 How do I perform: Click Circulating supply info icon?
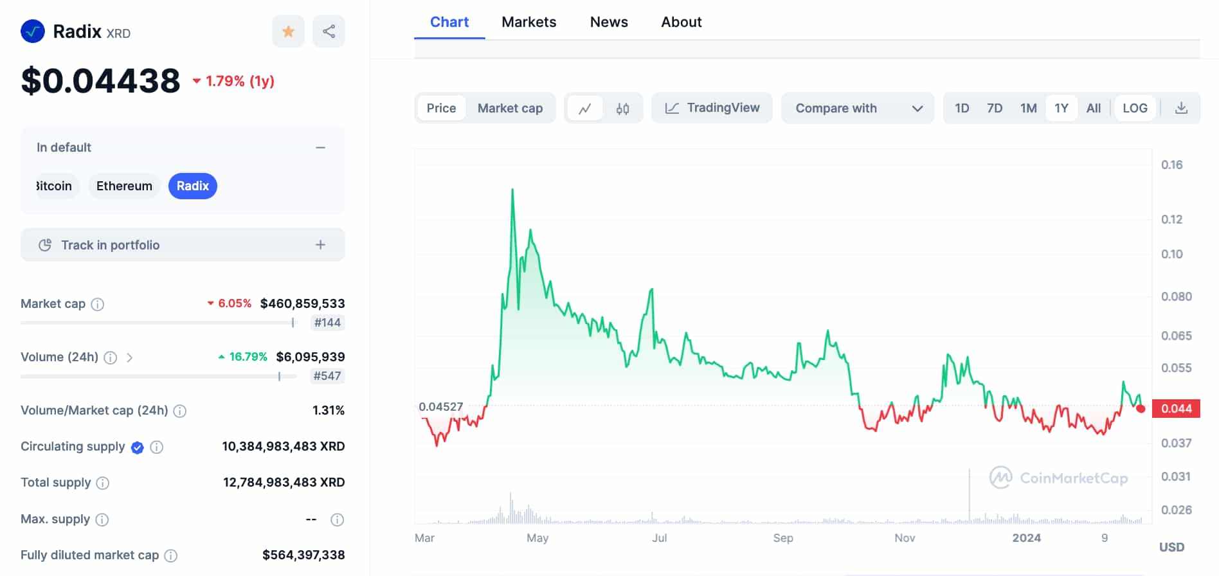157,447
